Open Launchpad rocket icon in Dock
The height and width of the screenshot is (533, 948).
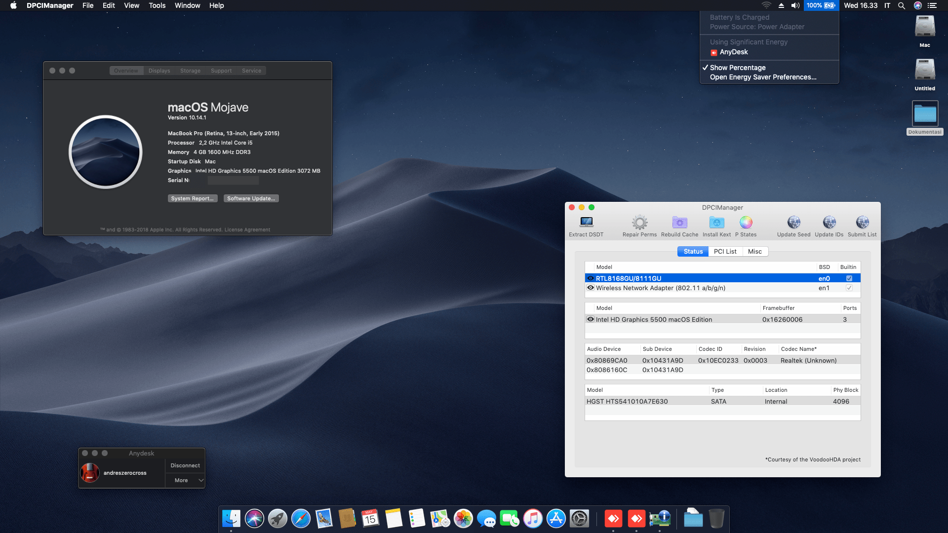point(277,519)
